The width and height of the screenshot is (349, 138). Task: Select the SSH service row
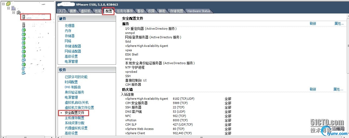coord(128,76)
